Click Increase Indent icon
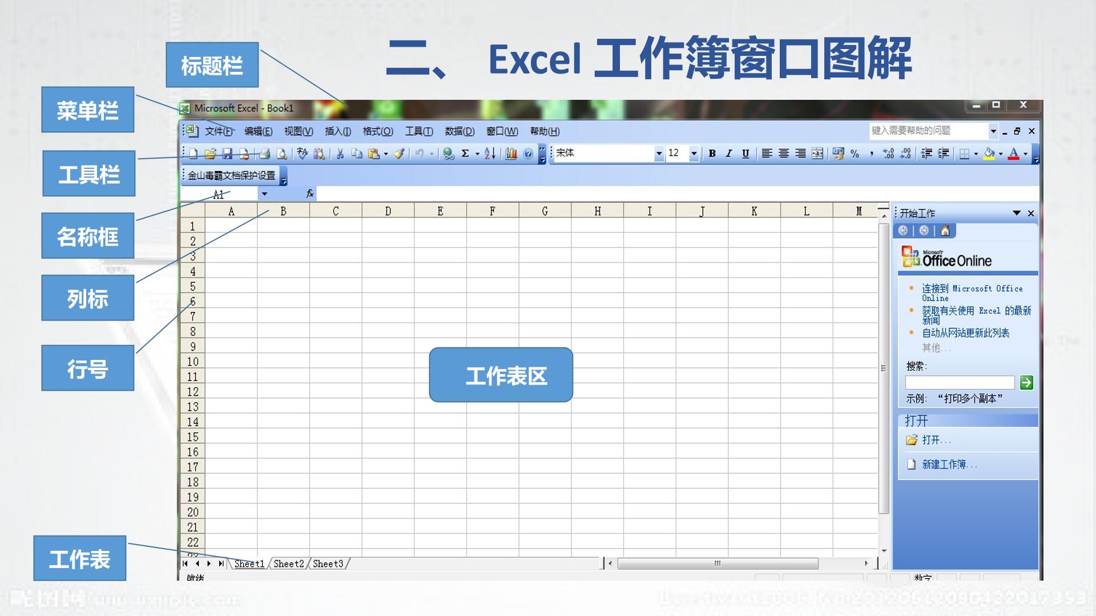Screen dimensions: 1096x616 [944, 153]
